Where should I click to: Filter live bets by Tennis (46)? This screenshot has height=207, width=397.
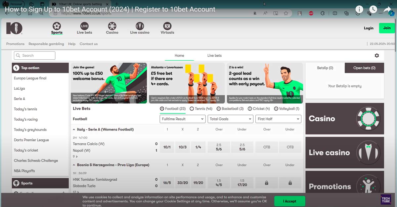[x=201, y=109]
